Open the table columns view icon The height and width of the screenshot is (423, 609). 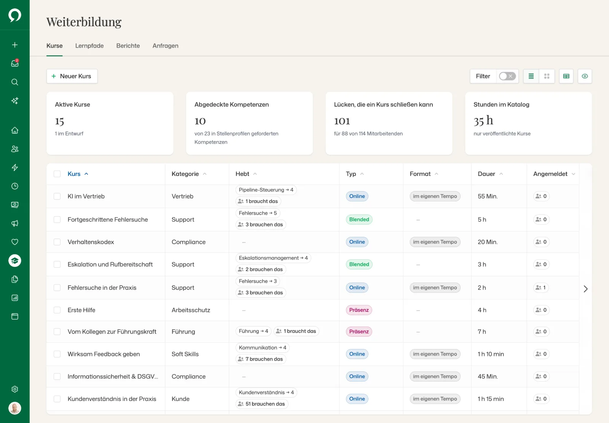(566, 76)
